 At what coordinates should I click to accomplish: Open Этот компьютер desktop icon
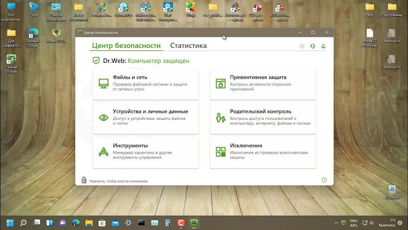tap(11, 12)
